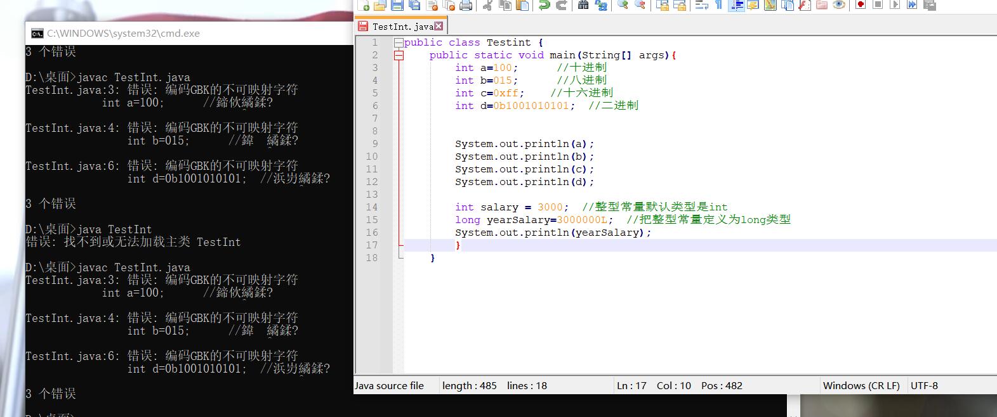Click the 'int a=100;' line in editor
The height and width of the screenshot is (417, 997).
(487, 68)
